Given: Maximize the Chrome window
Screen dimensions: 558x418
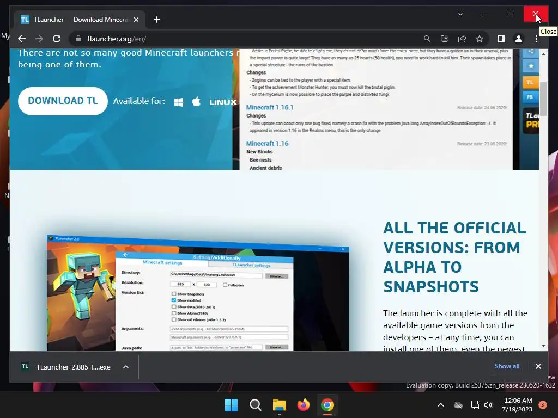Looking at the screenshot, I should [510, 14].
